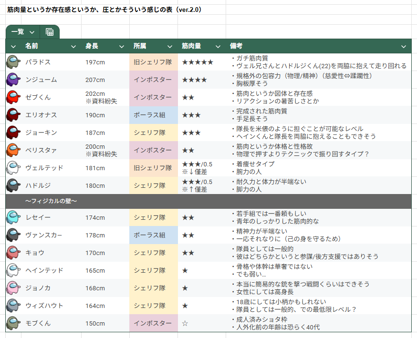Viewport: 417px width, 338px height.
Task: Open the 一覧 table name dropdown
Action: (x=32, y=32)
